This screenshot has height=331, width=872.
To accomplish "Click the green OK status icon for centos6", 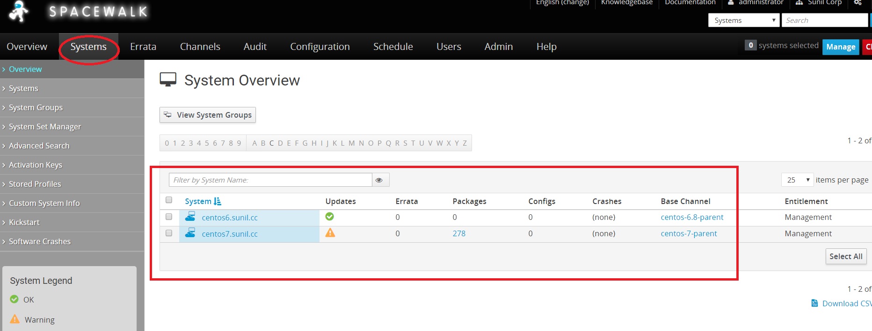I will (330, 217).
